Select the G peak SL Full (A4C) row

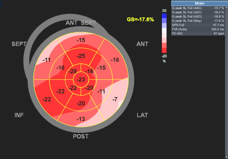coord(199,8)
